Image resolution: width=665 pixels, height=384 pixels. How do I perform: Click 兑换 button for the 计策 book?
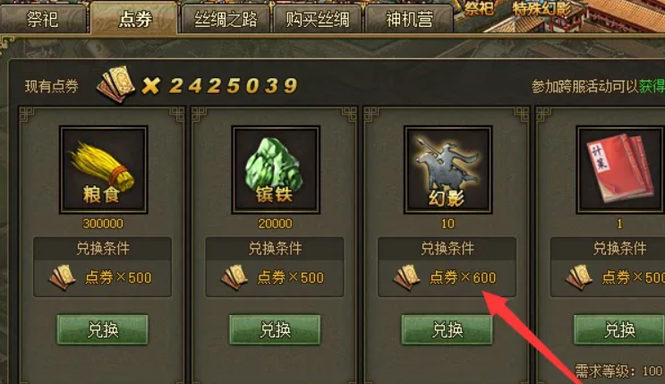[619, 329]
